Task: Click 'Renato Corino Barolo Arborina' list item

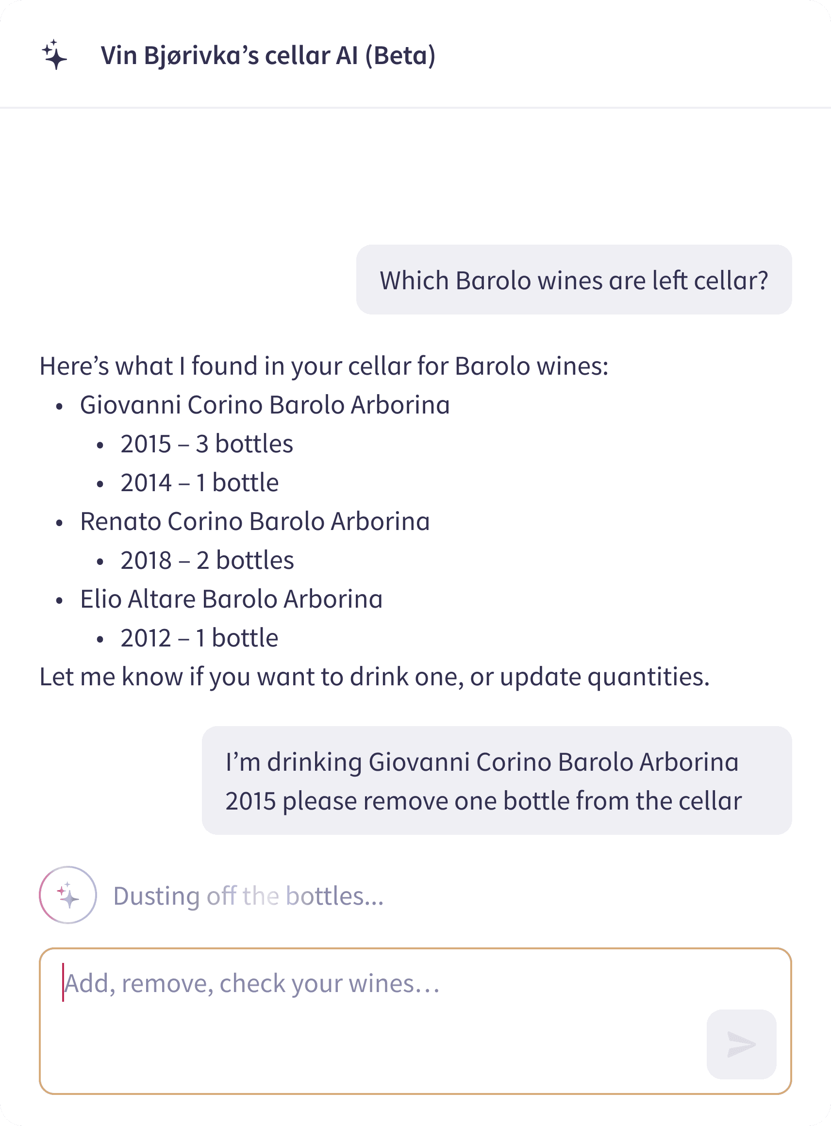Action: click(x=255, y=522)
